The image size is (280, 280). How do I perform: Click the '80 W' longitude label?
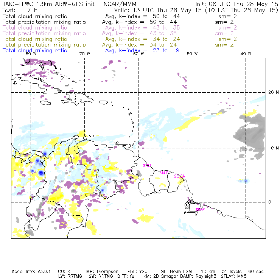[31, 54]
